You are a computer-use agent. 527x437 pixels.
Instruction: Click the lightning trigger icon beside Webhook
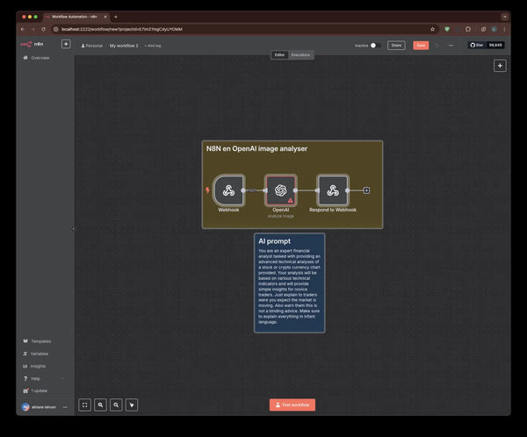207,190
